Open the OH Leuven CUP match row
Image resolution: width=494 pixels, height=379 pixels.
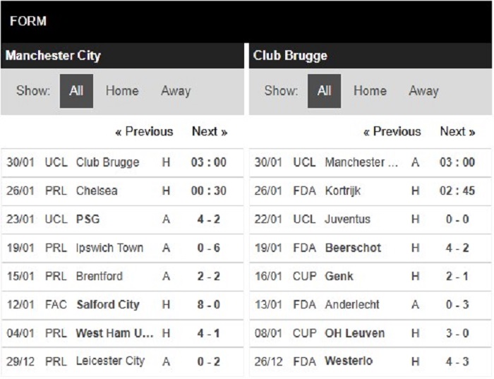(x=370, y=333)
